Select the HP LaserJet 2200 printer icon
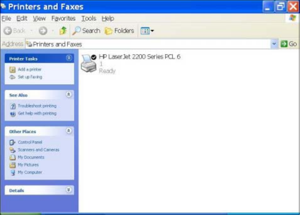The height and width of the screenshot is (215, 300). point(89,63)
